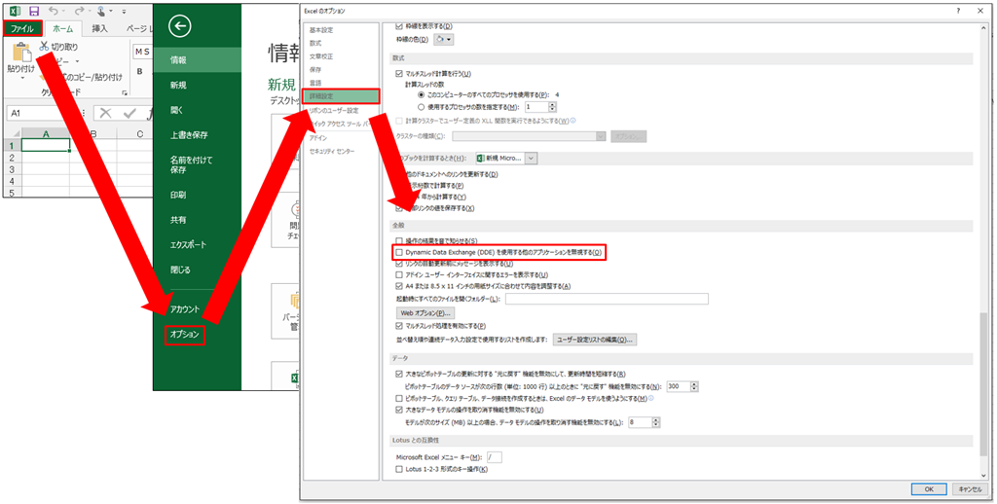Click the Excel logo in title bar

pos(14,11)
